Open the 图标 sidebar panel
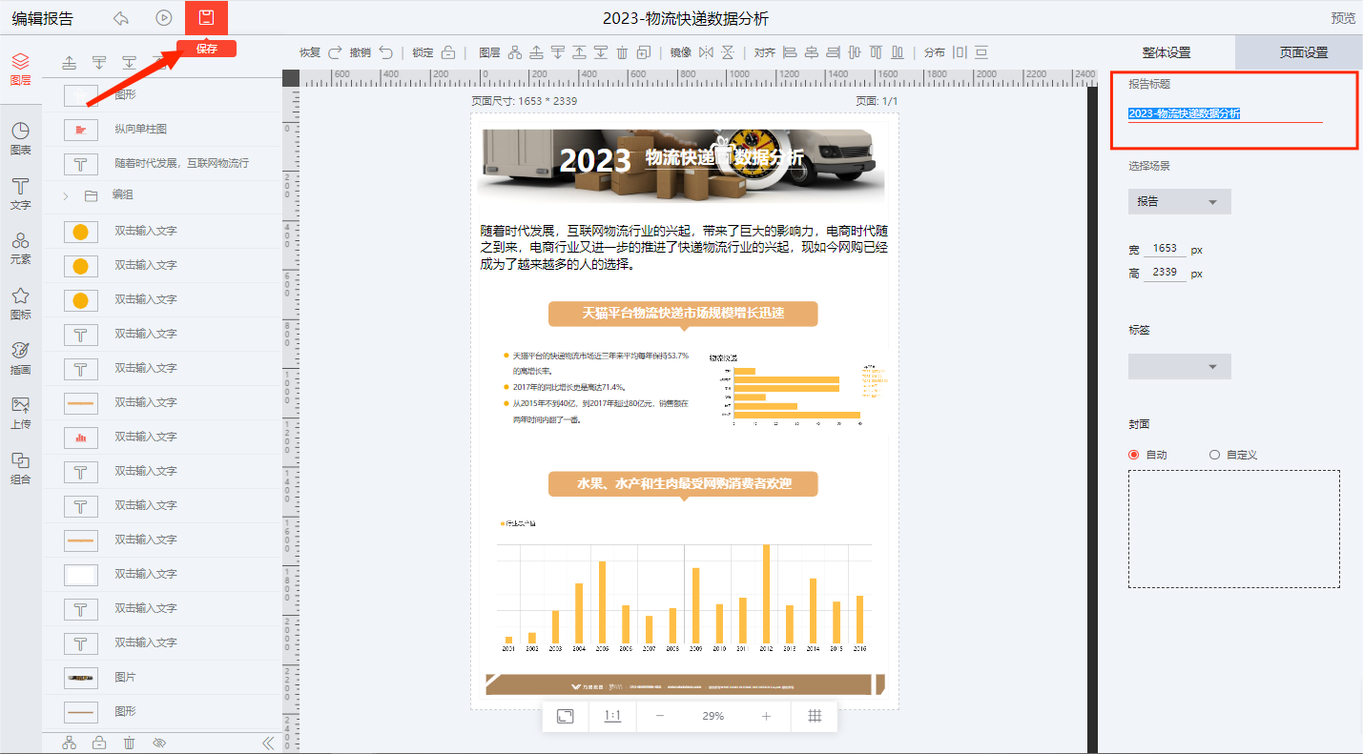The height and width of the screenshot is (754, 1363). pyautogui.click(x=20, y=303)
